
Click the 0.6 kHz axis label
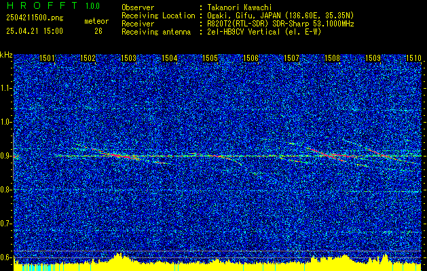click(5, 257)
